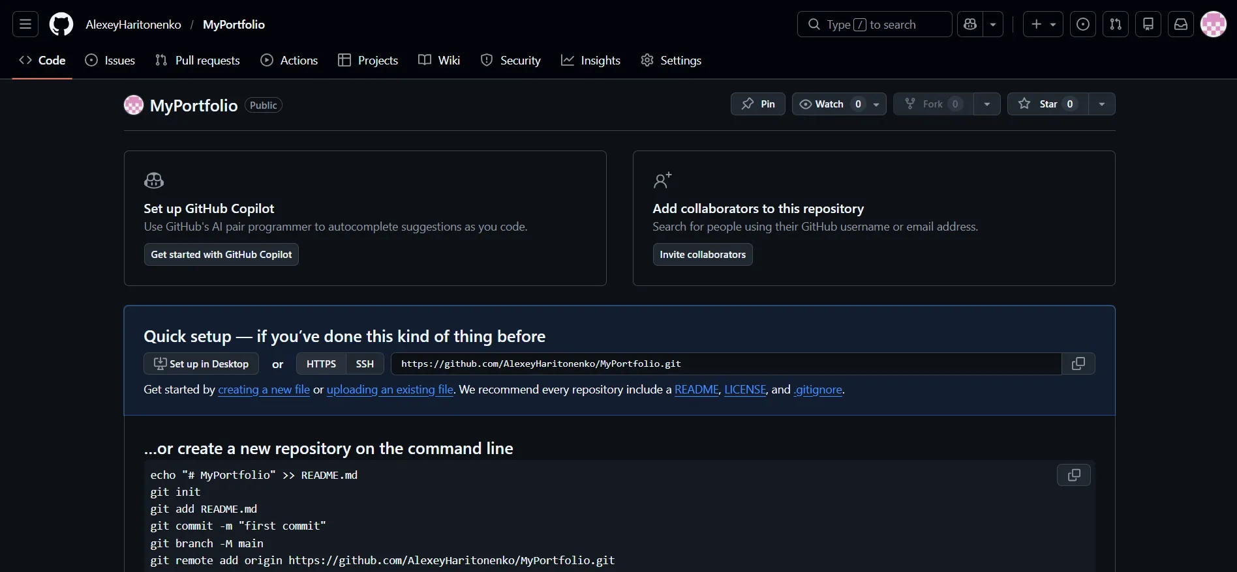
Task: Click AlexeyHaritonenko owner link in breadcrumb
Action: coord(134,24)
